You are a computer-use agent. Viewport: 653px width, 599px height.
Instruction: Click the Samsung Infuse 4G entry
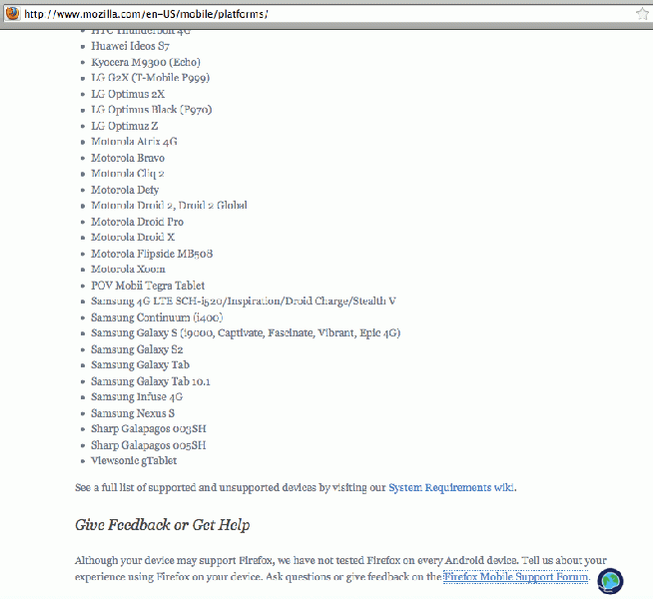pos(137,397)
